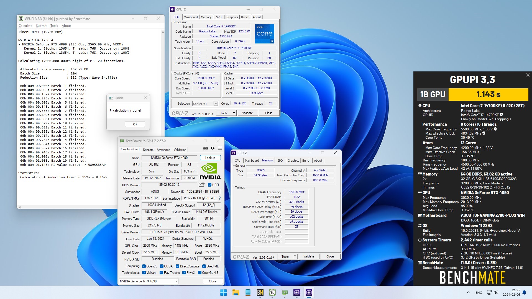Show hidden system tray icons
532x299 pixels.
tap(468, 292)
